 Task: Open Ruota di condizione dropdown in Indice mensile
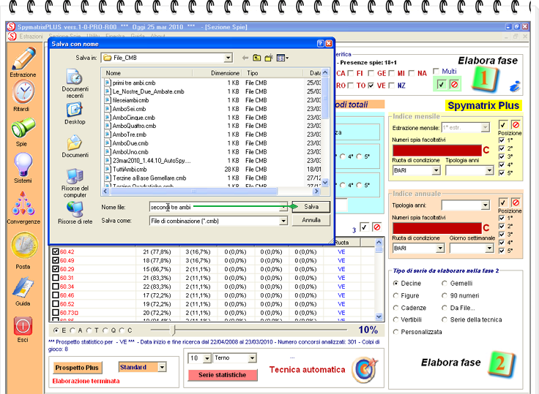click(436, 170)
